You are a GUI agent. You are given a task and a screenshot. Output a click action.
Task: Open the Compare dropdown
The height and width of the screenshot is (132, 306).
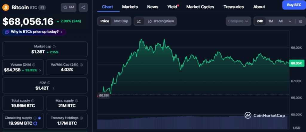[x=238, y=21]
